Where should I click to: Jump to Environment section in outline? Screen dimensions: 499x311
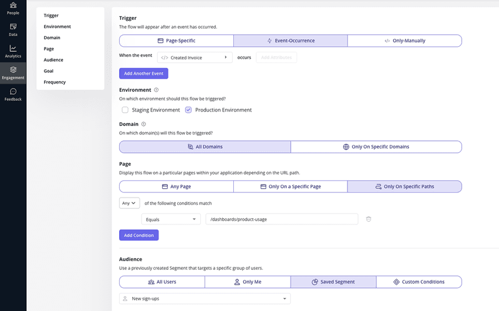point(57,26)
